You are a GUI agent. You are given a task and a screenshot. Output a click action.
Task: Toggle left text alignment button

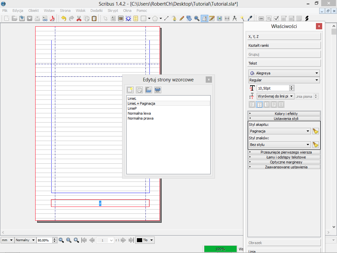[252, 104]
